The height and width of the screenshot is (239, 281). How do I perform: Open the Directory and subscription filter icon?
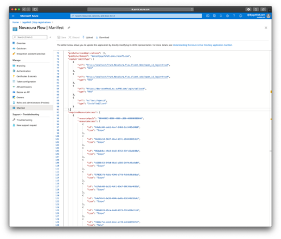pyautogui.click(x=214, y=16)
